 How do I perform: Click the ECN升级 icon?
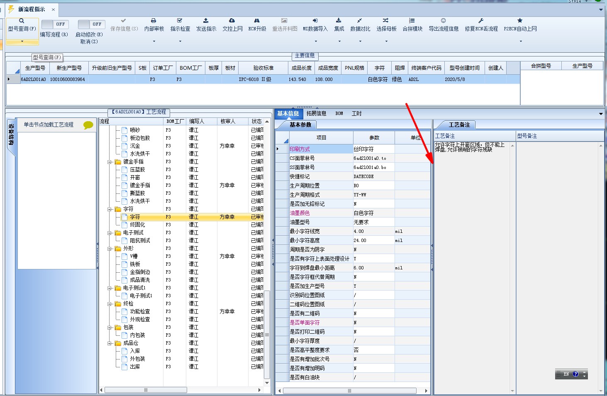click(x=257, y=20)
